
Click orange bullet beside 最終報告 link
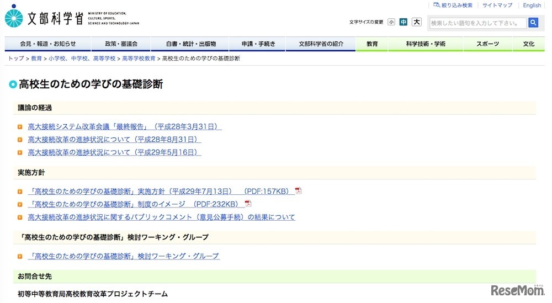tap(20, 127)
